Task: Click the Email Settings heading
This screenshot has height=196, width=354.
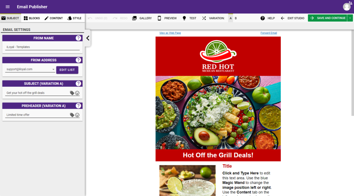Action: [x=17, y=30]
